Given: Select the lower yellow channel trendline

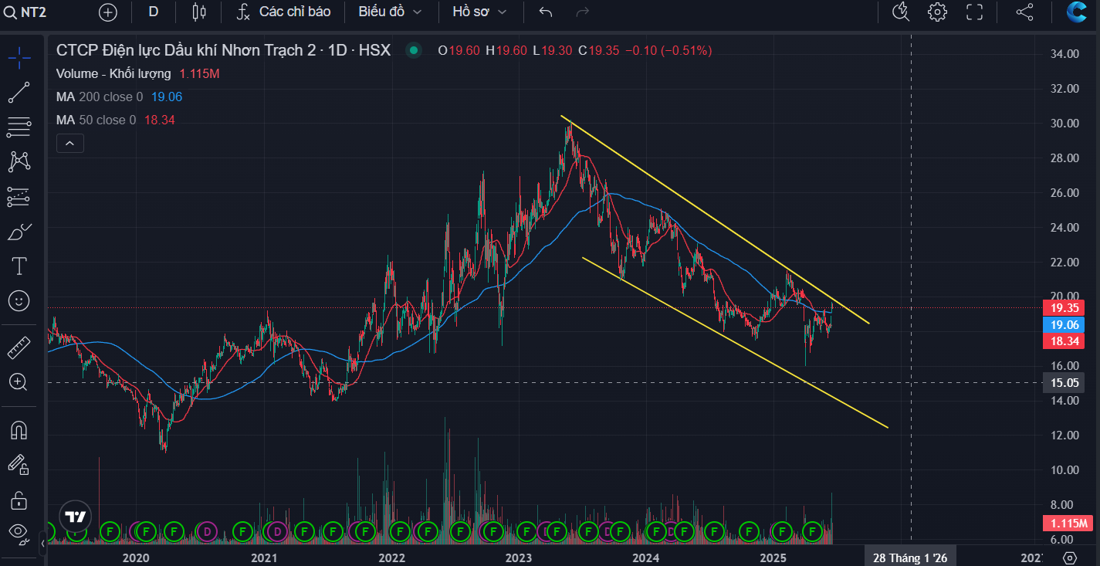Looking at the screenshot, I should (x=735, y=342).
